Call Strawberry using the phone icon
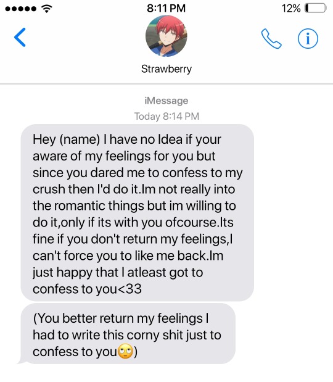This screenshot has width=333, height=382. click(x=271, y=39)
